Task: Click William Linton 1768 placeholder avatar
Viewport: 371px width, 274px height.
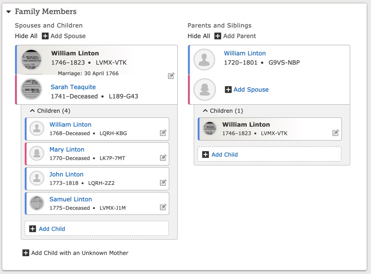Action: coord(37,128)
